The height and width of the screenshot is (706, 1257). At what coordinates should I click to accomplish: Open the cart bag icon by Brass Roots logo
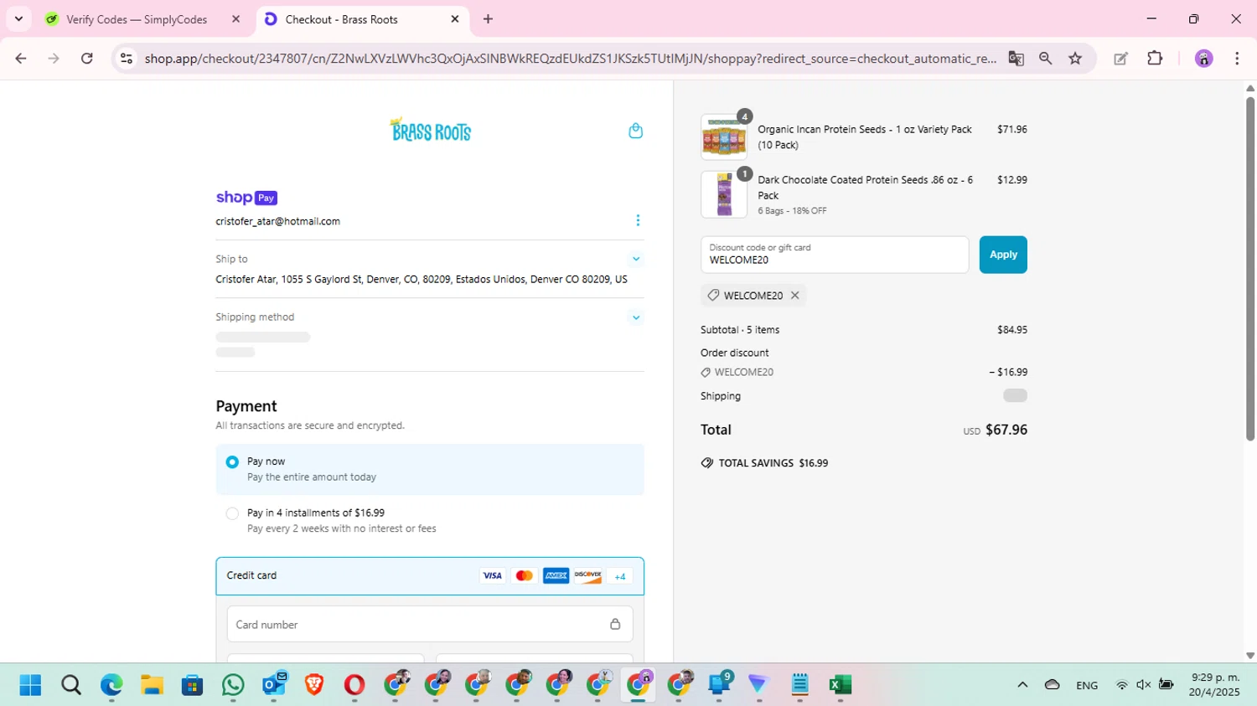click(x=635, y=131)
